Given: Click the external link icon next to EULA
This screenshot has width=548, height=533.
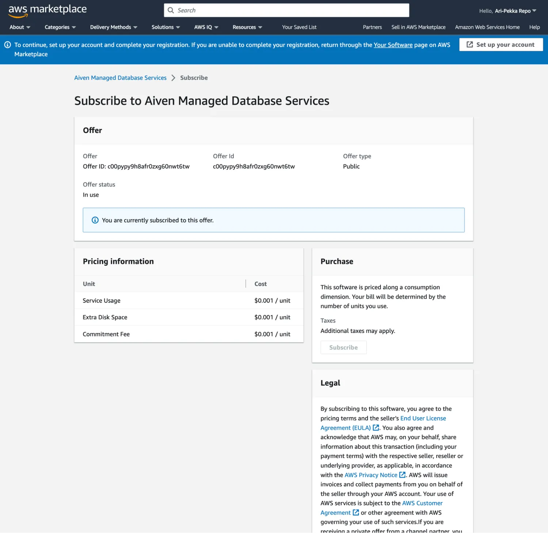Looking at the screenshot, I should pos(376,427).
